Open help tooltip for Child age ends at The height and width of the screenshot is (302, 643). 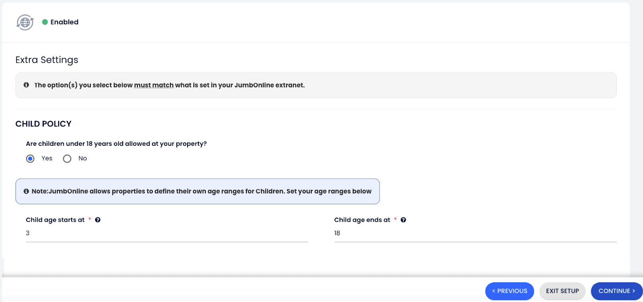[403, 220]
